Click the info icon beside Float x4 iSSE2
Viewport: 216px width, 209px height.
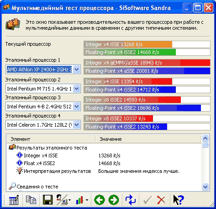point(20,163)
